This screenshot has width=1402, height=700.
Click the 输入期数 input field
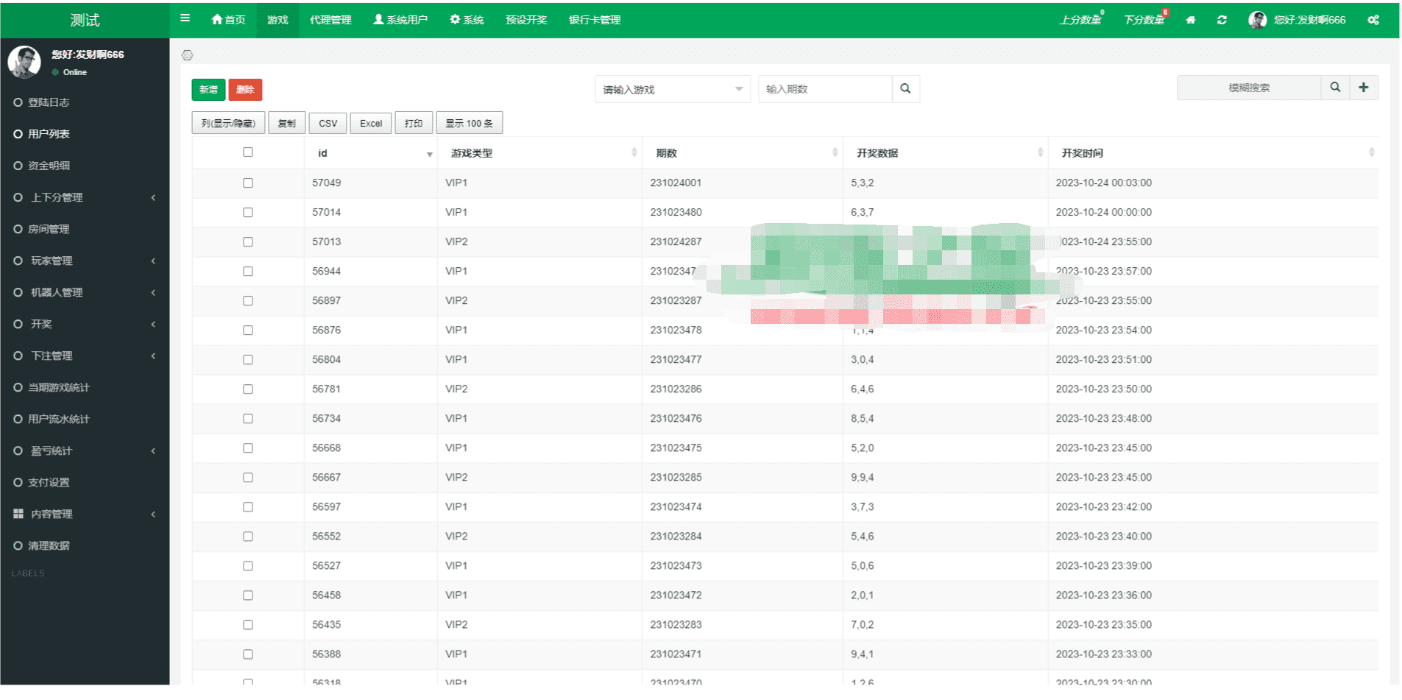coord(825,89)
